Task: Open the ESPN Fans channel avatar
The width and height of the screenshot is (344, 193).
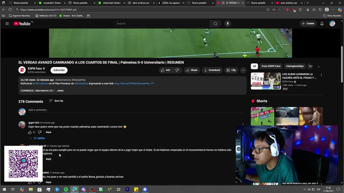Action: (x=22, y=70)
